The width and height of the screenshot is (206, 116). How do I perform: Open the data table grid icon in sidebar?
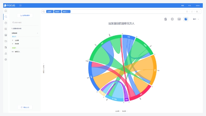(6, 35)
